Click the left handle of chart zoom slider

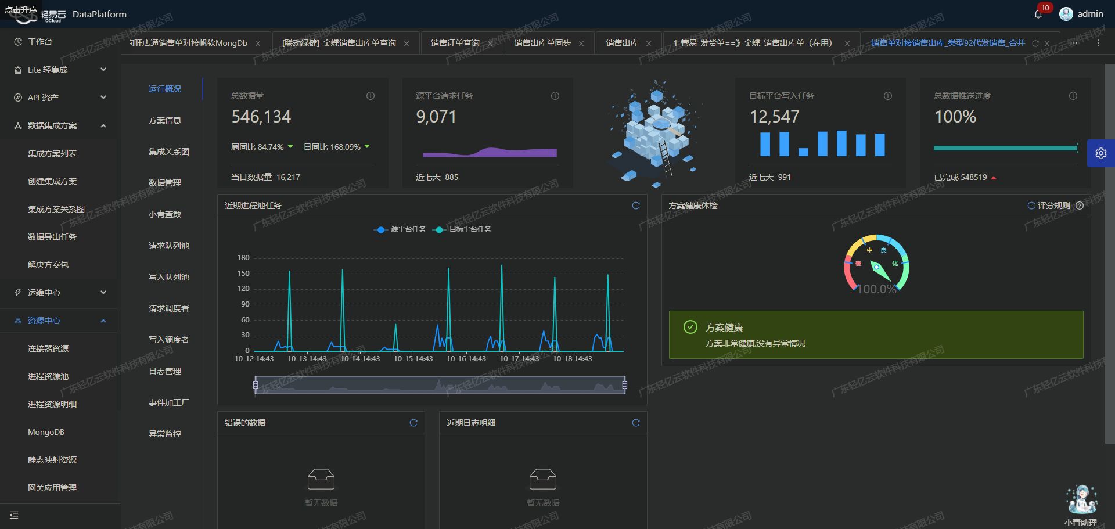[x=256, y=384]
